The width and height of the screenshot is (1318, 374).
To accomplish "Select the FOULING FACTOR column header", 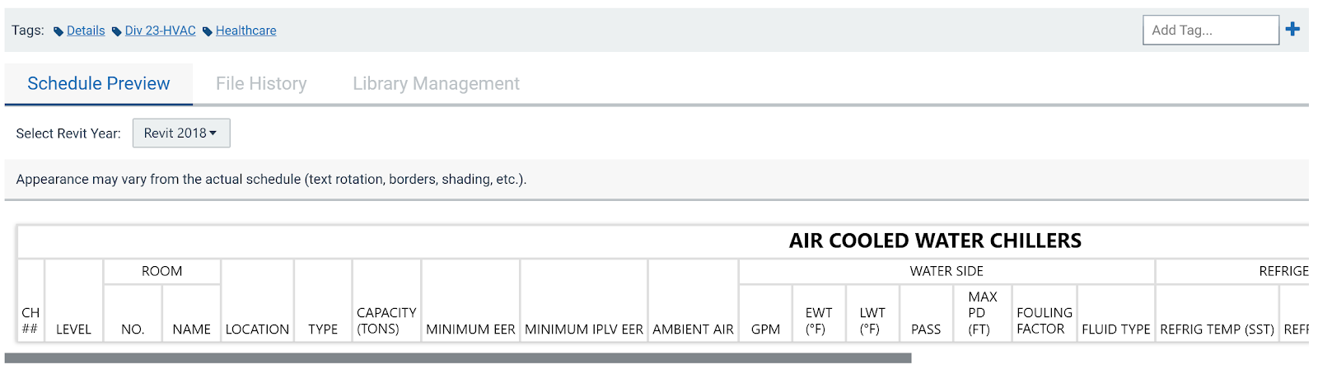I will pyautogui.click(x=1045, y=320).
